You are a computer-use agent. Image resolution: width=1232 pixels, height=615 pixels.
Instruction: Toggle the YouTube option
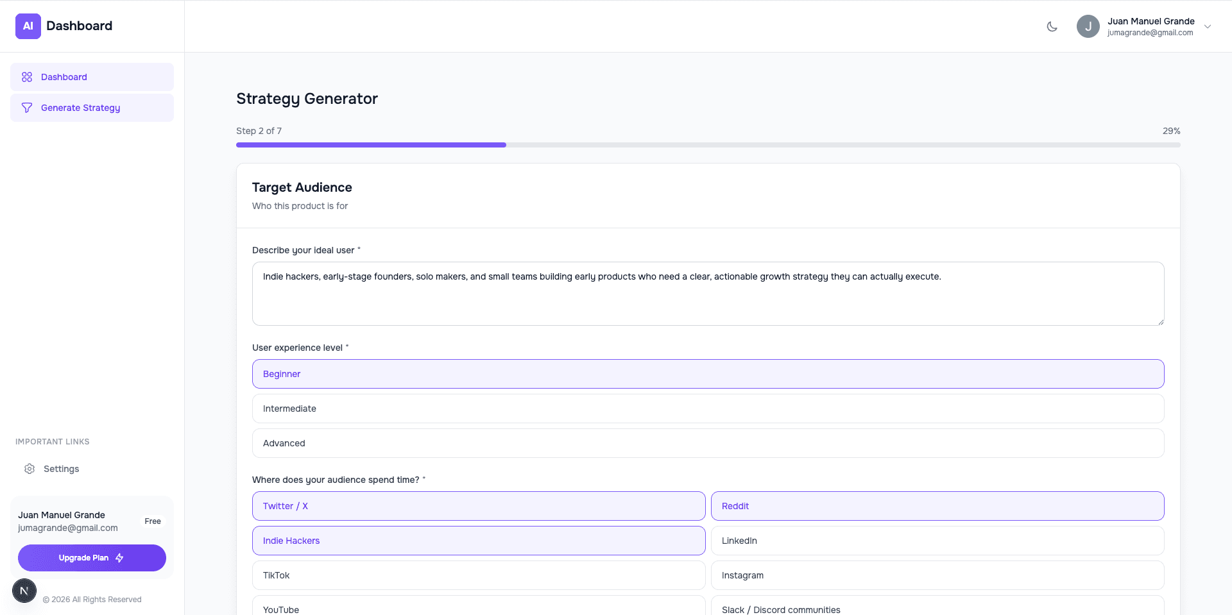click(x=479, y=606)
